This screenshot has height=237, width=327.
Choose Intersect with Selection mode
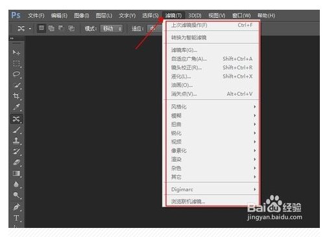71,28
